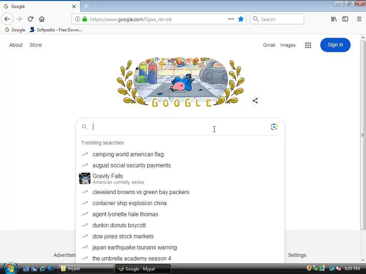Click the forward navigation arrow

pyautogui.click(x=19, y=19)
